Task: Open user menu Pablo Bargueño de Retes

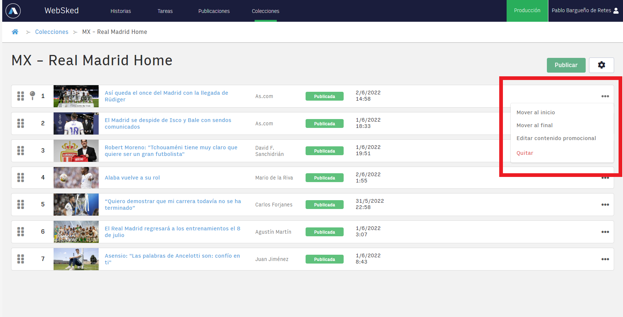Action: pos(585,11)
